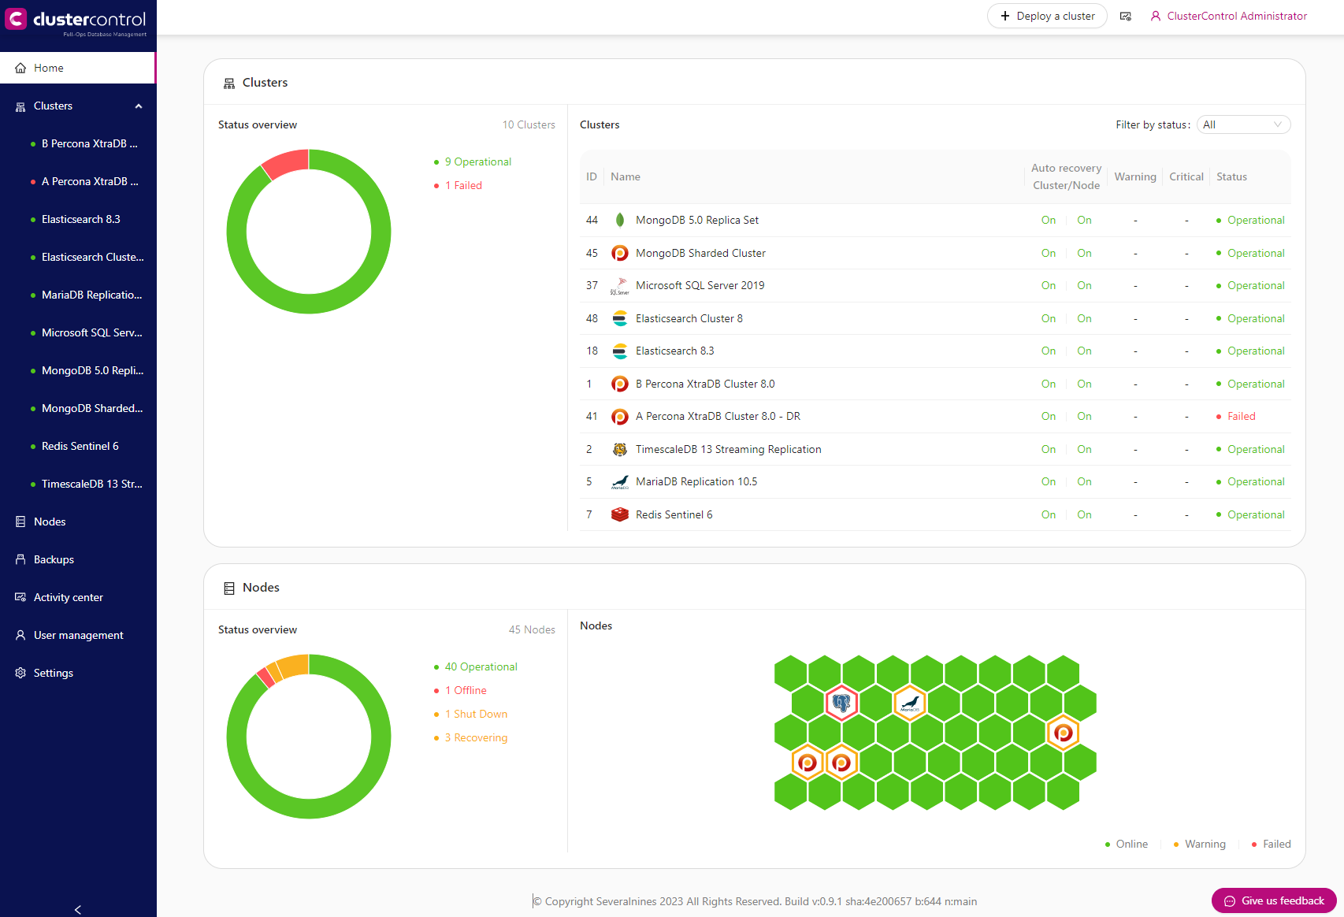Viewport: 1344px width, 917px height.
Task: Toggle Cluster auto recovery for Elasticsearch 8.3
Action: 1049,351
